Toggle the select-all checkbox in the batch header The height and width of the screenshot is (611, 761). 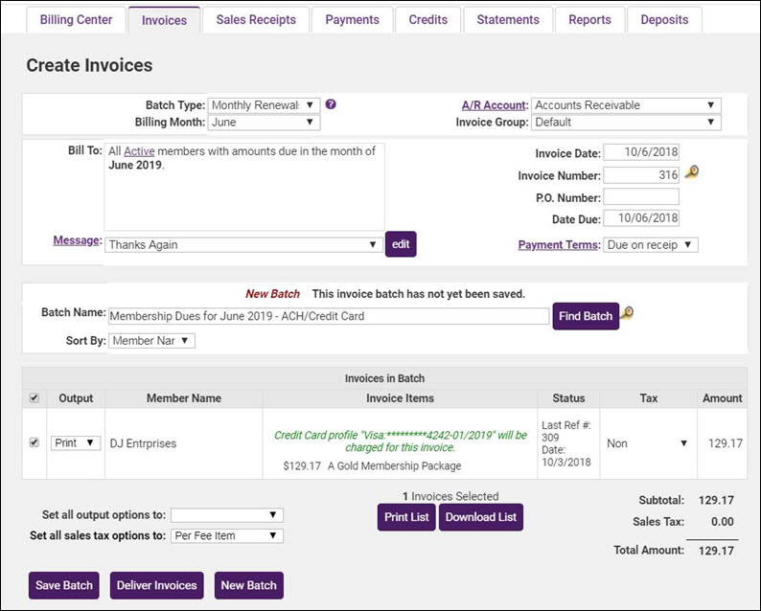click(35, 398)
